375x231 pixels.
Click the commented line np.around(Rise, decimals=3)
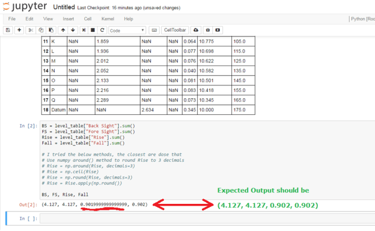click(x=88, y=166)
